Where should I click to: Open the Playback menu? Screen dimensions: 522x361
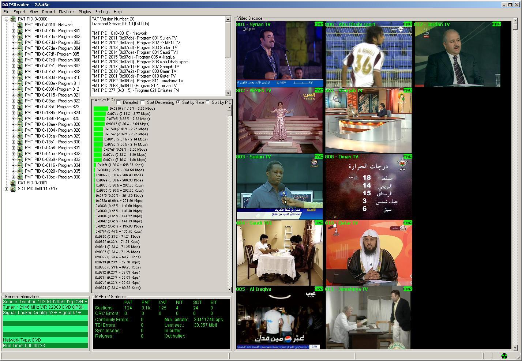pyautogui.click(x=67, y=12)
